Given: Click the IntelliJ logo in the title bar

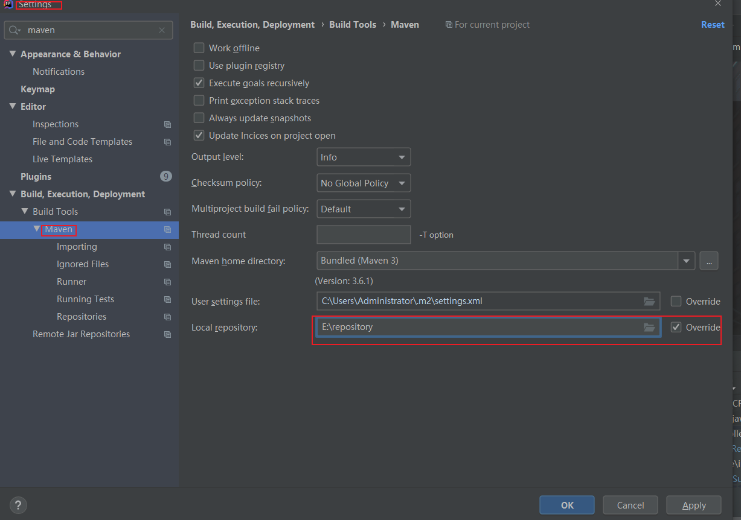Looking at the screenshot, I should (8, 4).
